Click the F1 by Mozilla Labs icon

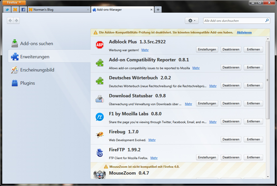coord(100,117)
